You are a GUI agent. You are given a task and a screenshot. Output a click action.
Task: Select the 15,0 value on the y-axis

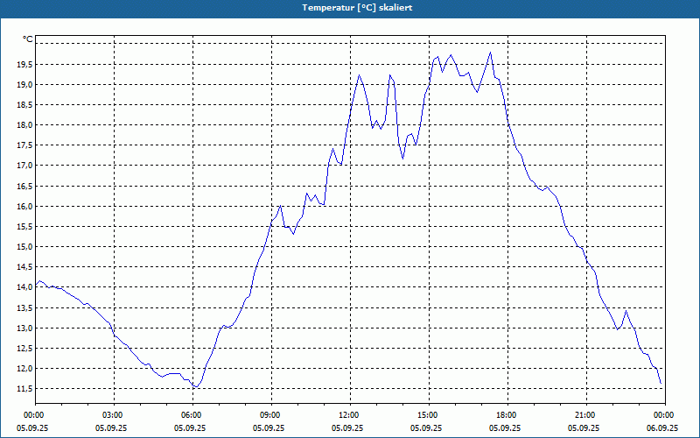[24, 247]
